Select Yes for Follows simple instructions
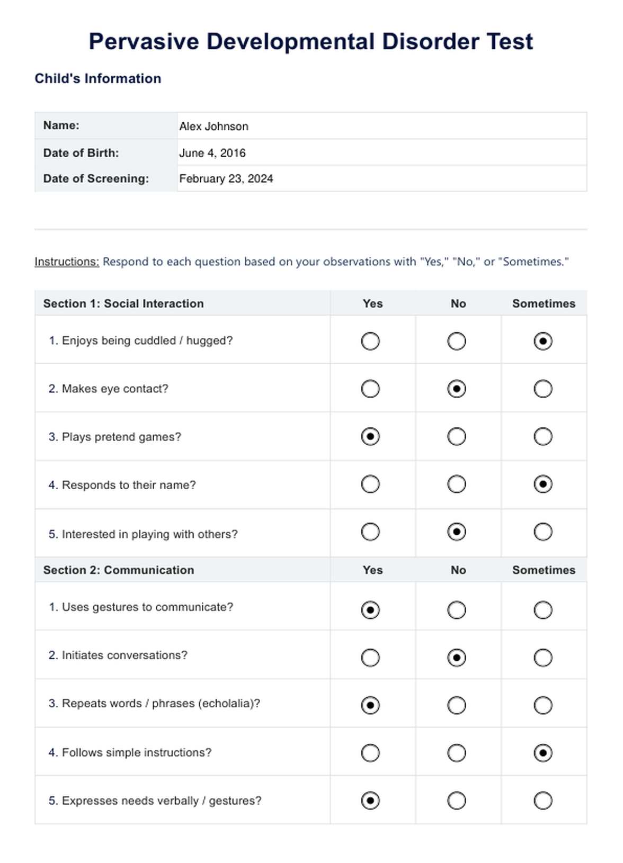 [370, 753]
